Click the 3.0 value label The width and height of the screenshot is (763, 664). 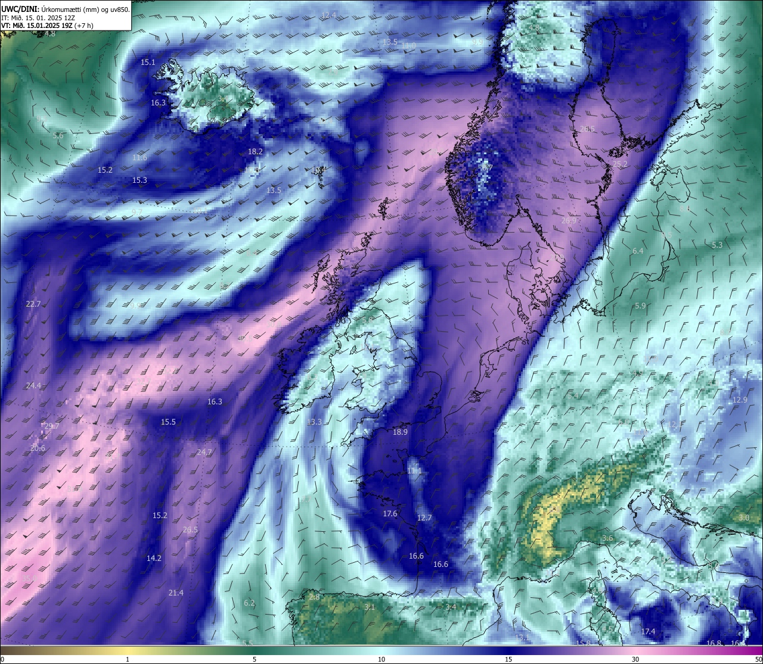[x=744, y=518]
